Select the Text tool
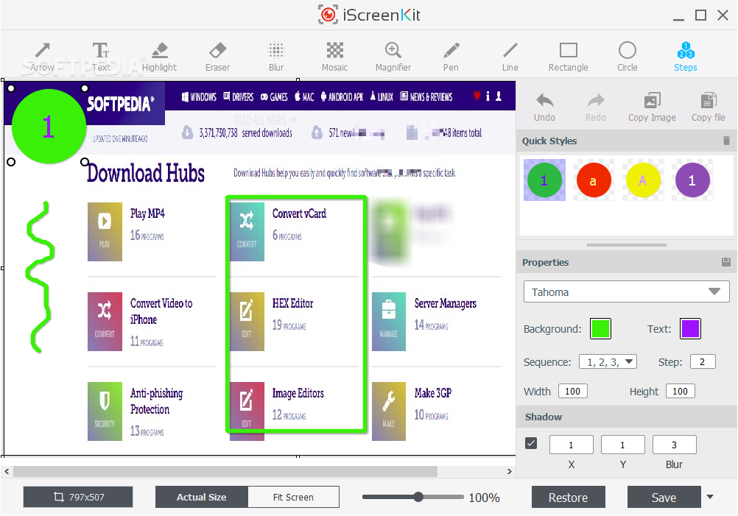Image resolution: width=738 pixels, height=516 pixels. point(101,56)
